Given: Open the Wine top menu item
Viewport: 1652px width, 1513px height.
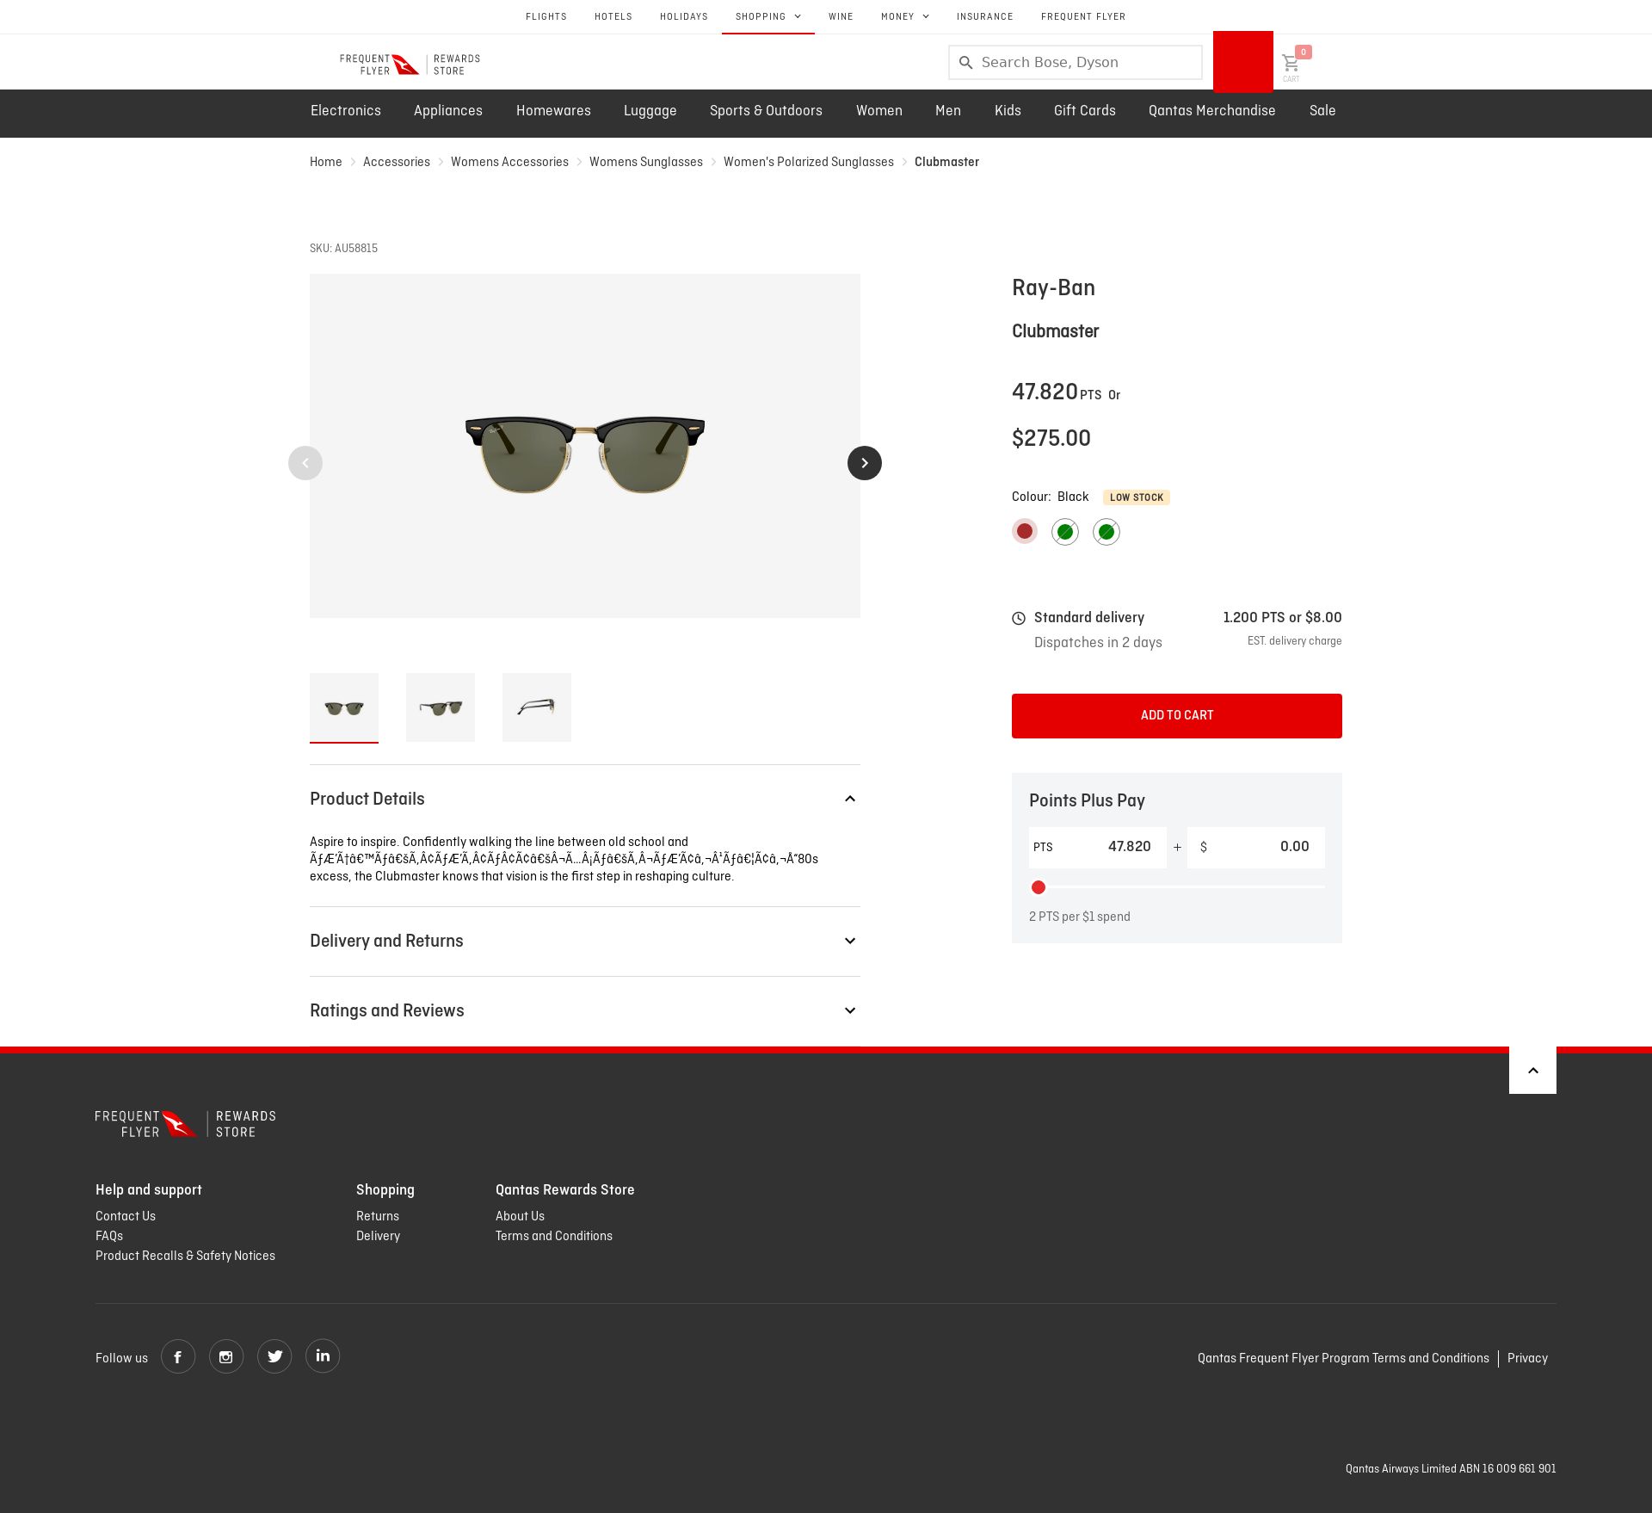Looking at the screenshot, I should [841, 16].
